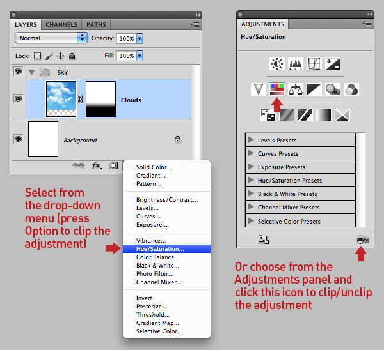Choose Gradient... from the menu

pos(166,176)
